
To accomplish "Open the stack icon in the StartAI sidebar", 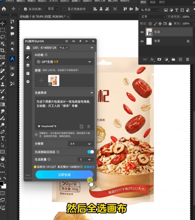I will click(28, 65).
